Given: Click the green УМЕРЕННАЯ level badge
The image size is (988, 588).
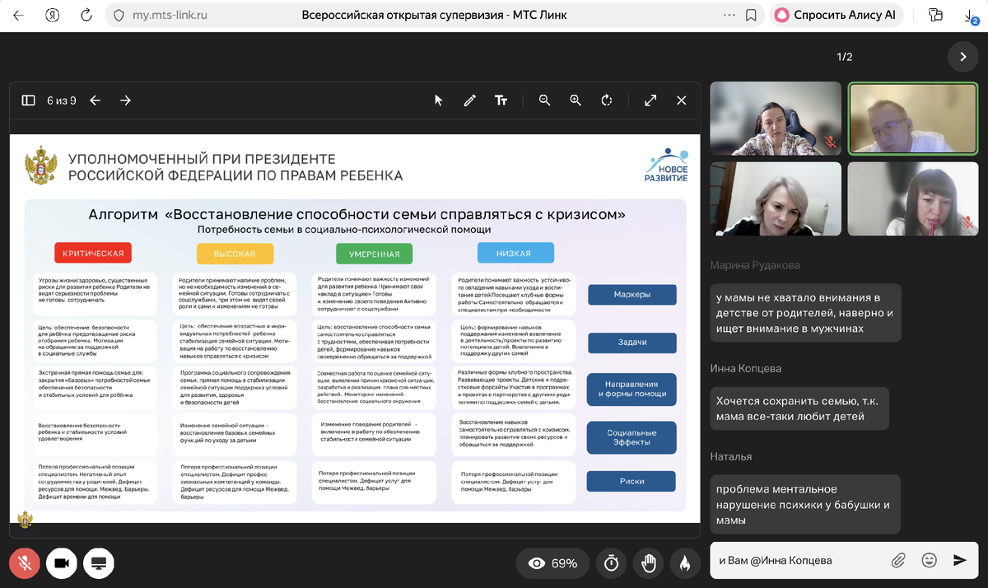Looking at the screenshot, I should pos(375,254).
